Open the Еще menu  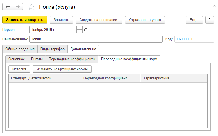194,20
